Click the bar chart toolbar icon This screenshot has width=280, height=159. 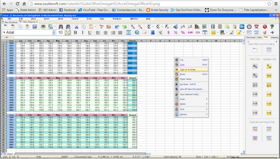pos(197,27)
